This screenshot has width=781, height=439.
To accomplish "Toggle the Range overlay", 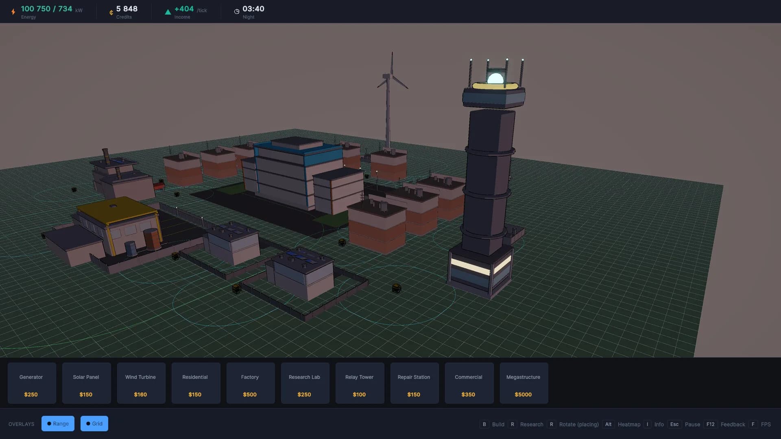I will pos(58,424).
